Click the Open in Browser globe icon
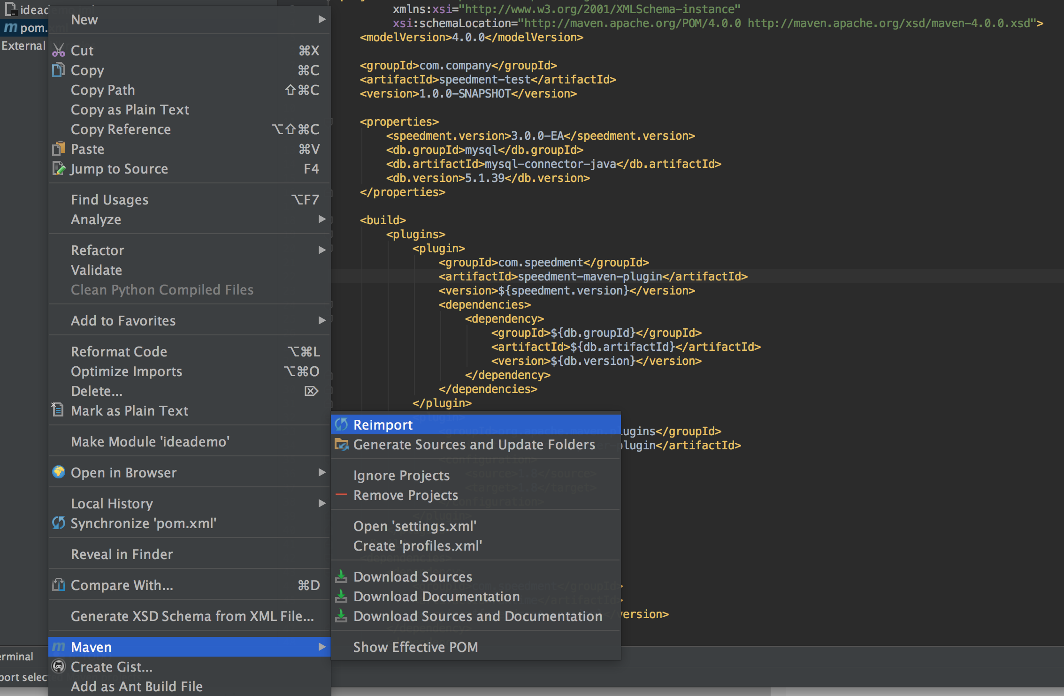Viewport: 1064px width, 696px height. (59, 472)
